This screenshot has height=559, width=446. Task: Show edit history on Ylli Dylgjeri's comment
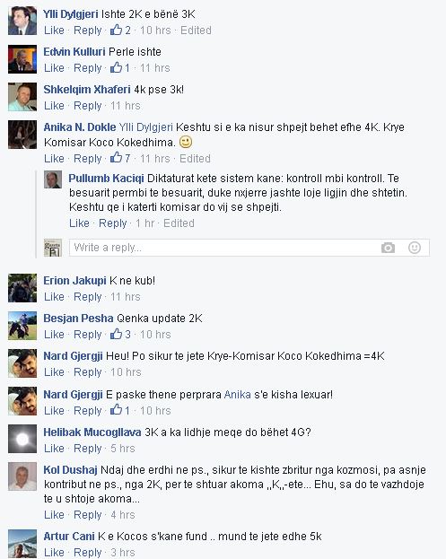(x=196, y=31)
